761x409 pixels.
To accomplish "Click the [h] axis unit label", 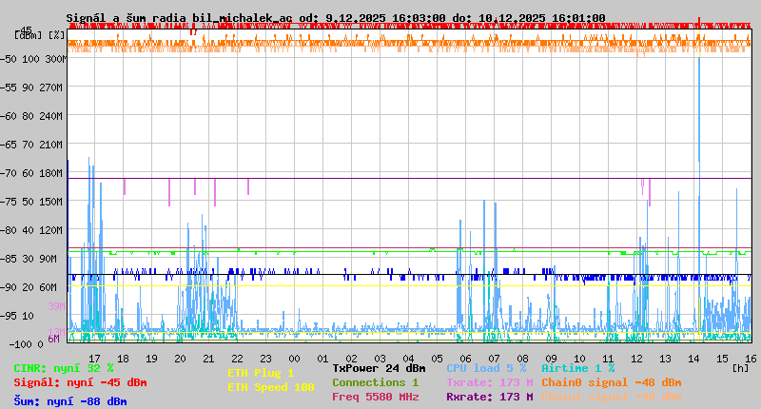I will (740, 368).
